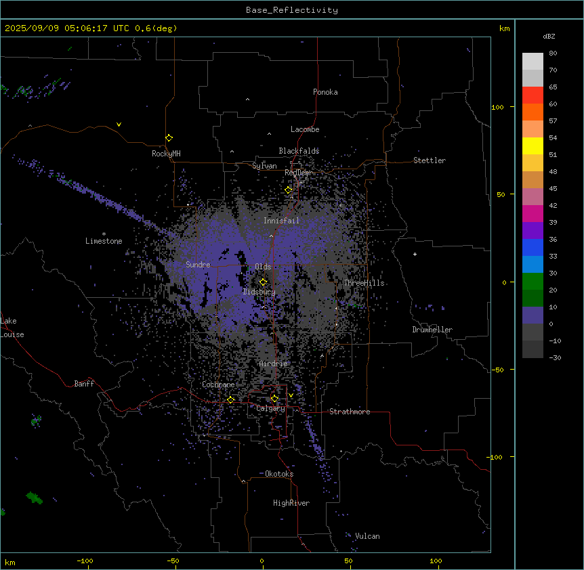Screen dimensions: 584x570
Task: Click the legend value 65
Action: coord(553,87)
